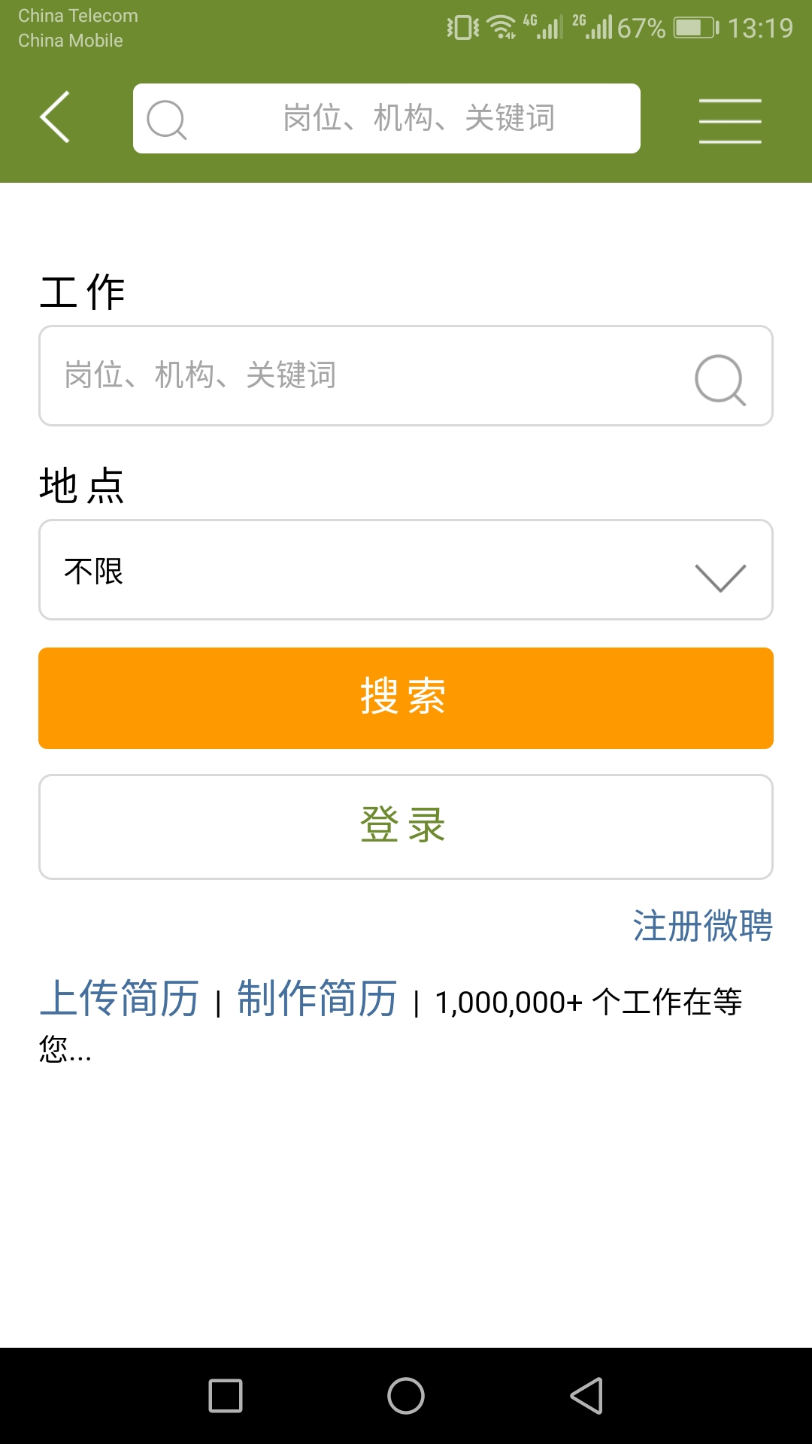
Task: Click the 地点 dropdown chevron arrow
Action: point(720,577)
